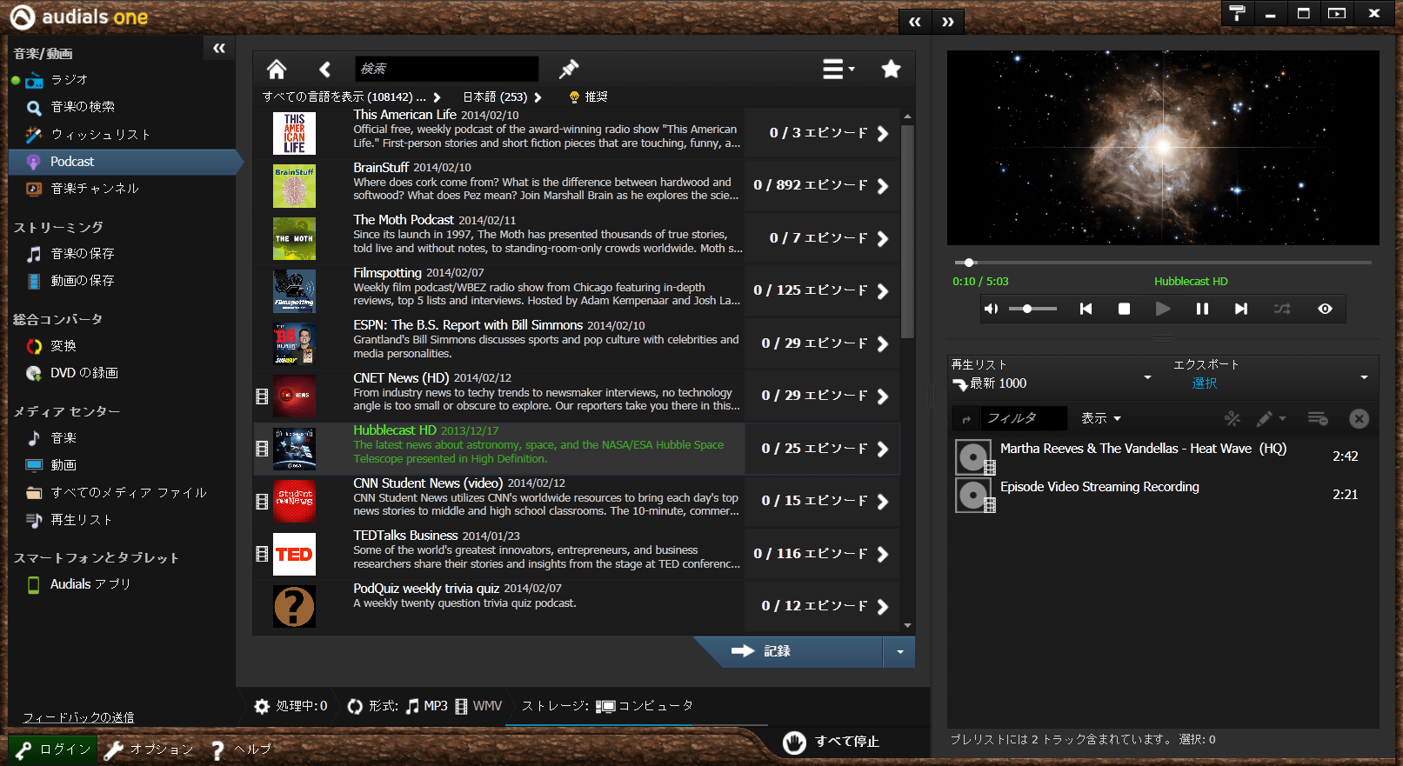
Task: Open record button dropdown arrow
Action: pyautogui.click(x=899, y=651)
